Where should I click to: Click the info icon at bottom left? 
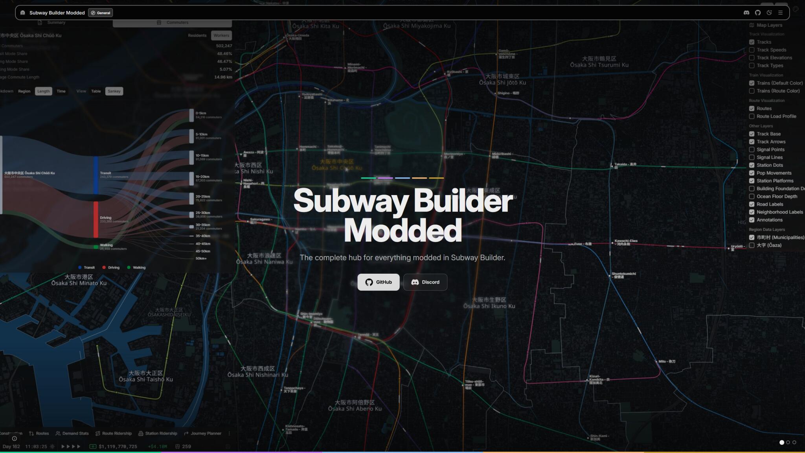(15, 438)
